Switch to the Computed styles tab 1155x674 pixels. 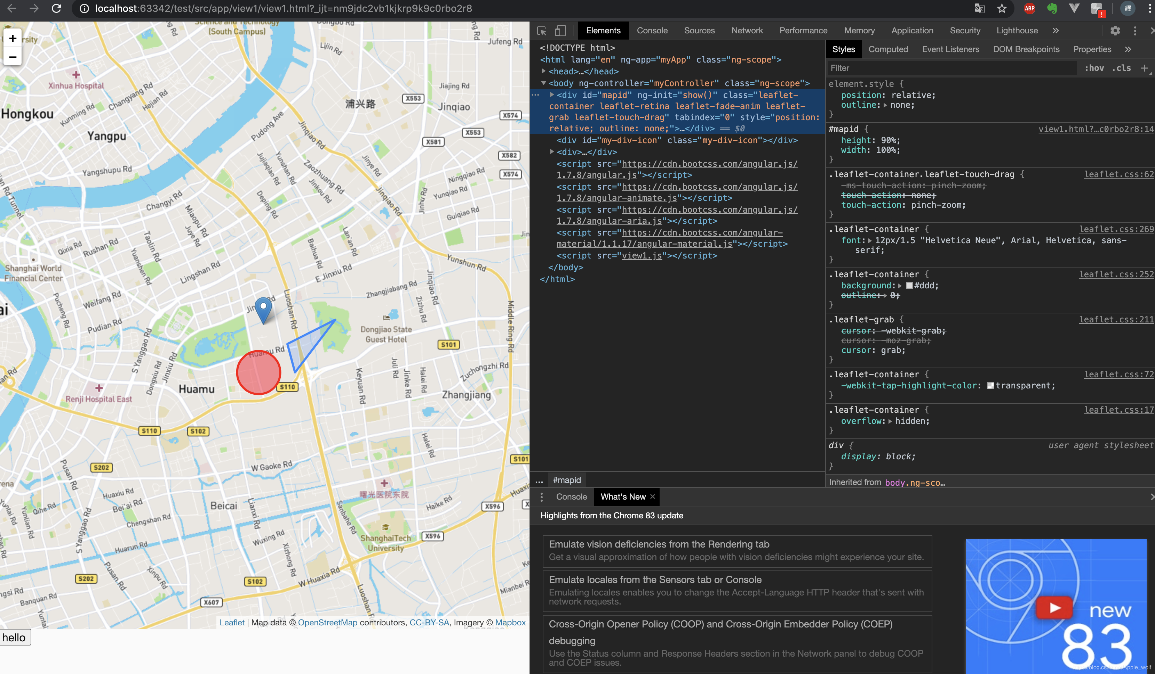click(888, 49)
